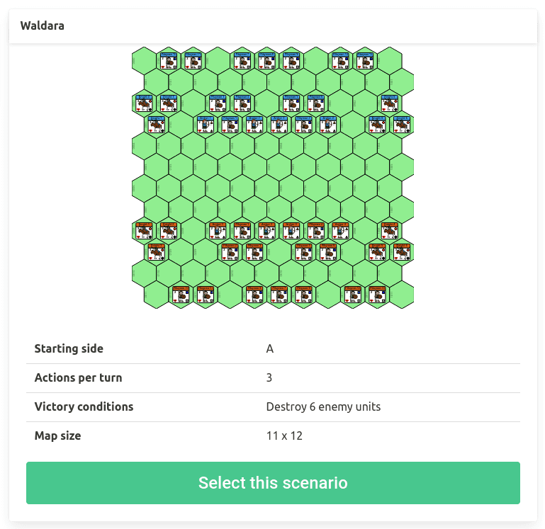Click the Map size value 11 x 12

point(284,436)
